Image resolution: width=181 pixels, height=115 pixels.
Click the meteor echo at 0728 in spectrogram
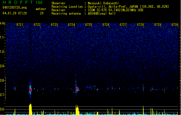tap(143, 89)
